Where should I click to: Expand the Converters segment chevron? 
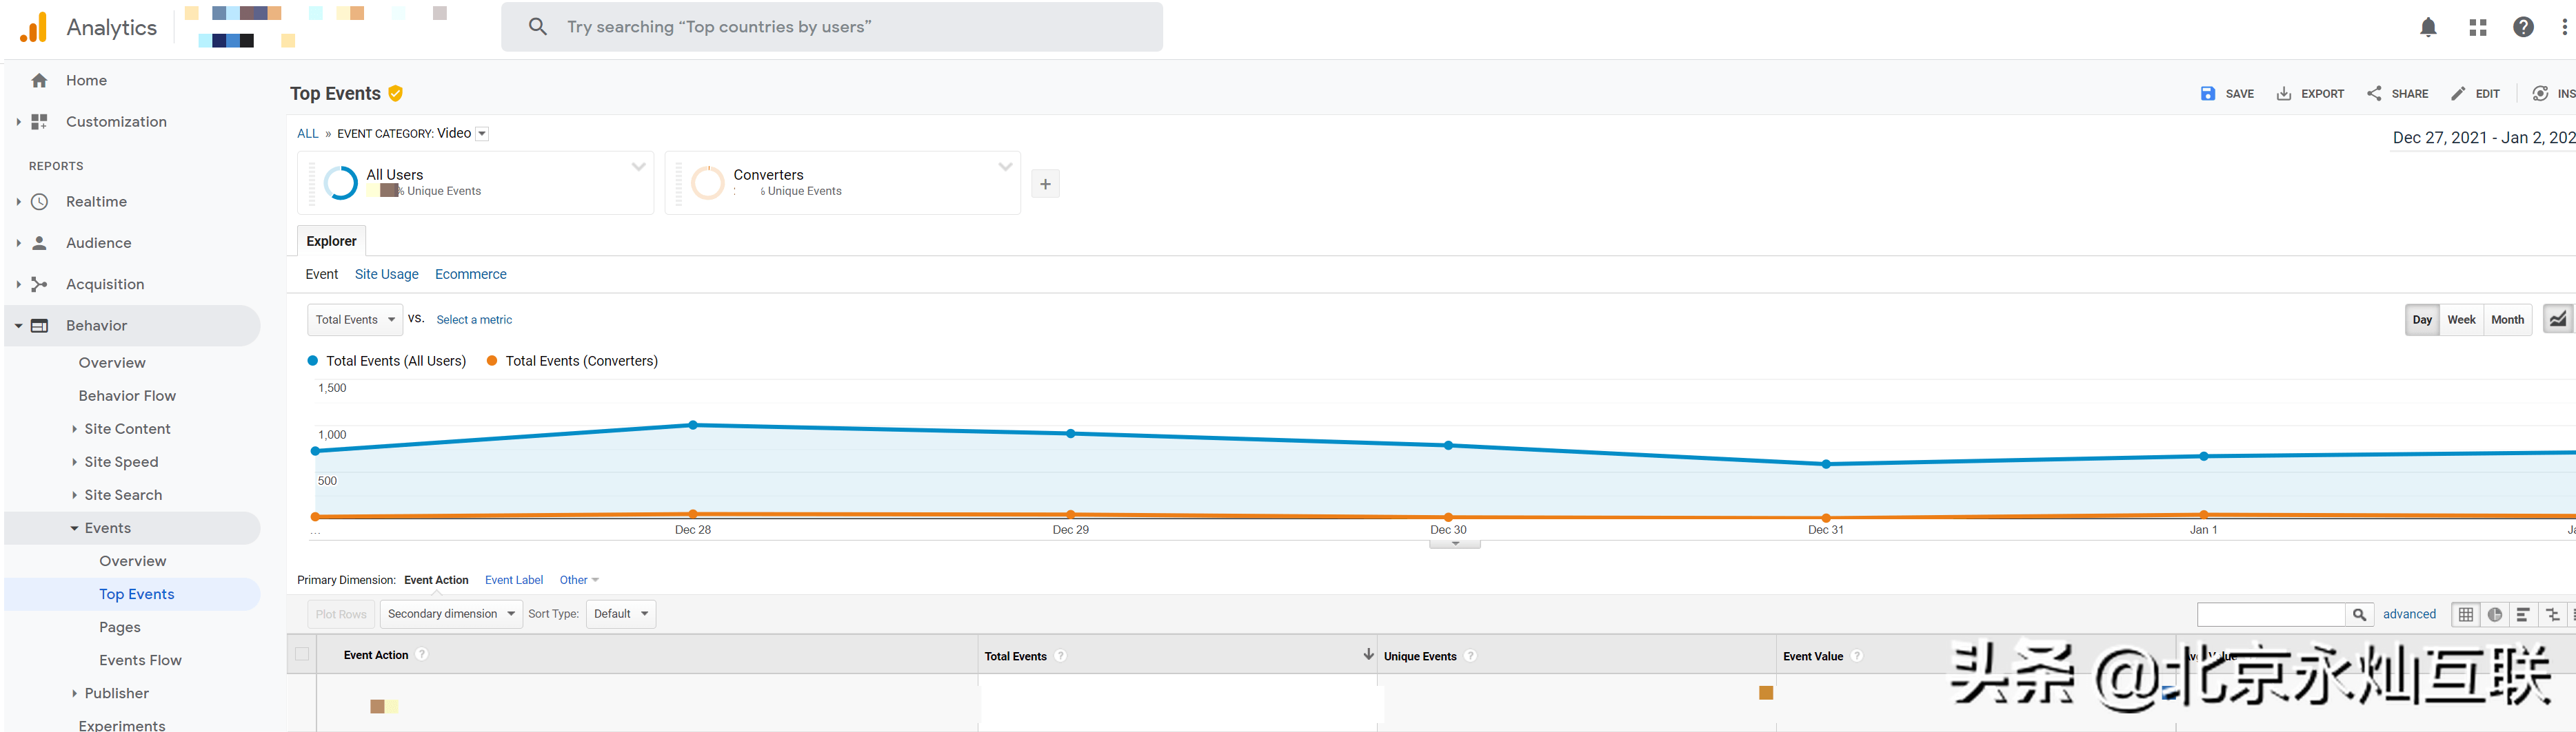(1005, 168)
